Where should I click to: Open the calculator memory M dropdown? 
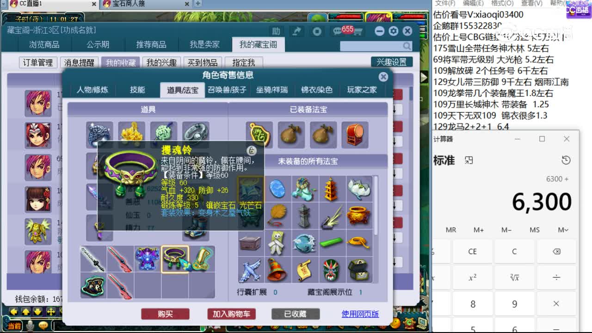561,229
